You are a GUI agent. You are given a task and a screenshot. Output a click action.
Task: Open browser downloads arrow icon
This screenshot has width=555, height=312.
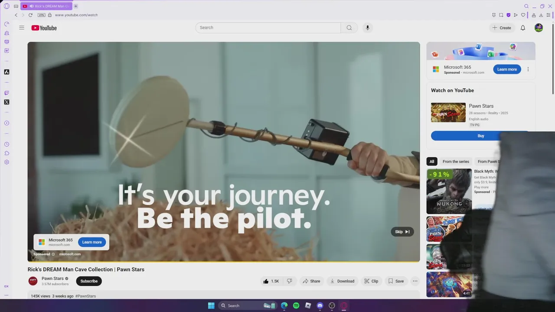pyautogui.click(x=541, y=15)
